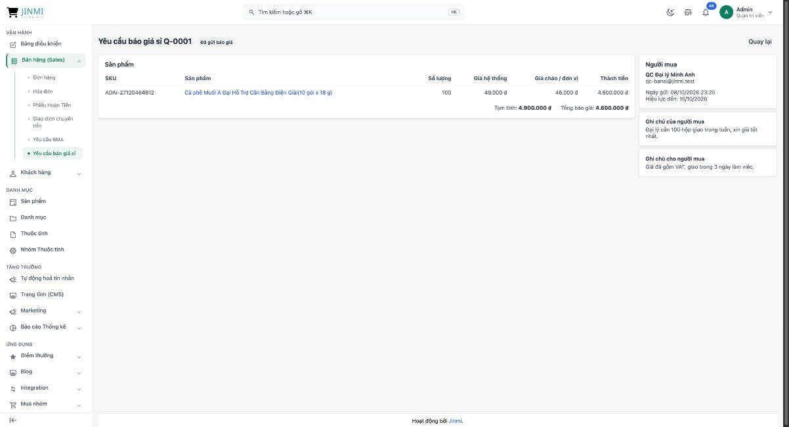Viewport: 789px width, 427px height.
Task: Collapse the Bán hàng (Sales) section chevron
Action: pyautogui.click(x=79, y=61)
